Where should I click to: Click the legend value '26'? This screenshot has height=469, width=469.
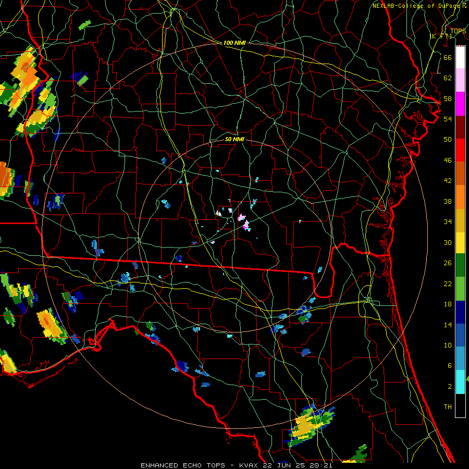tap(448, 263)
